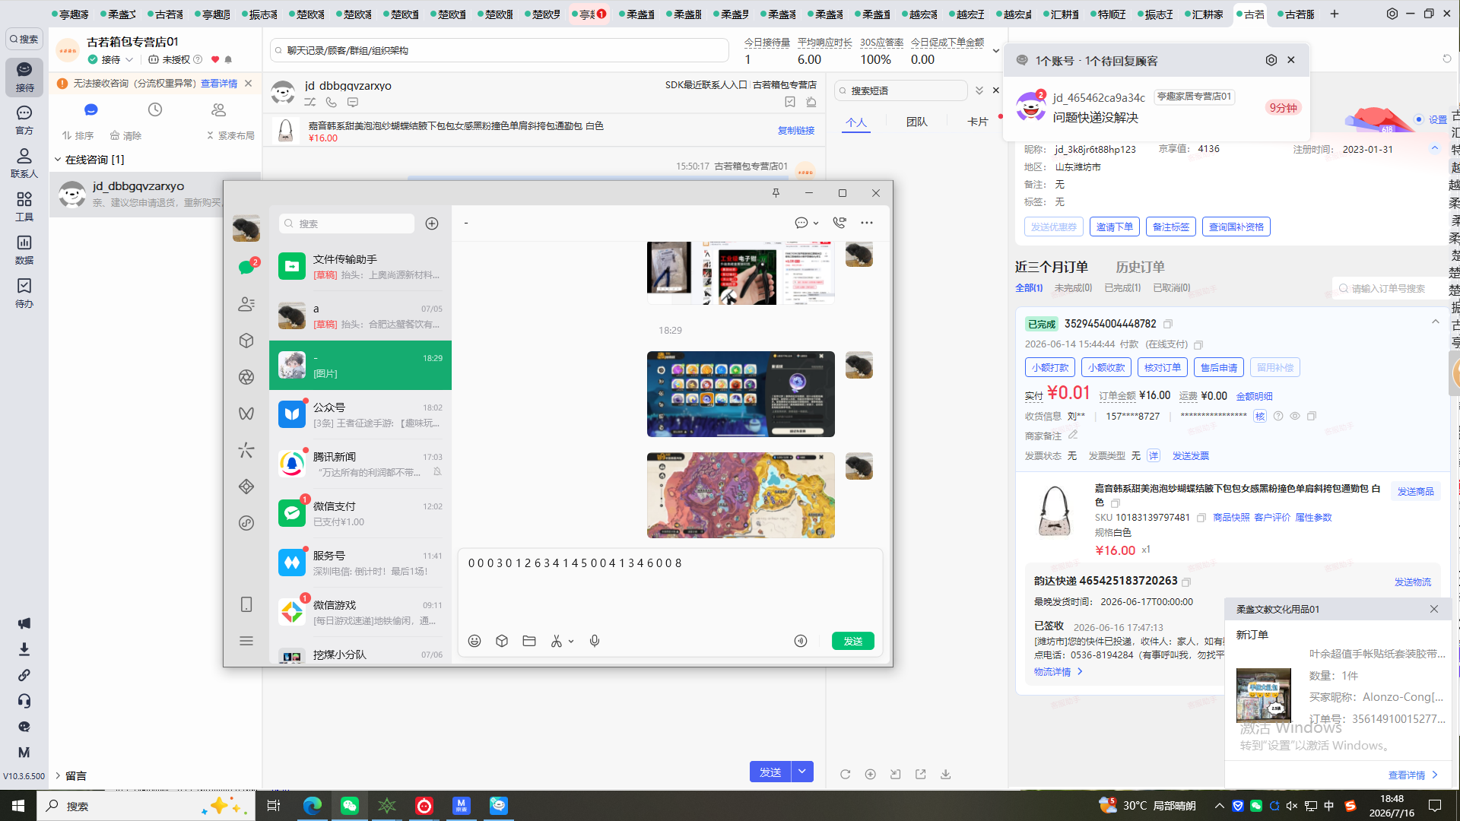
Task: Open WeChat chat more options (three dots)
Action: tap(867, 223)
